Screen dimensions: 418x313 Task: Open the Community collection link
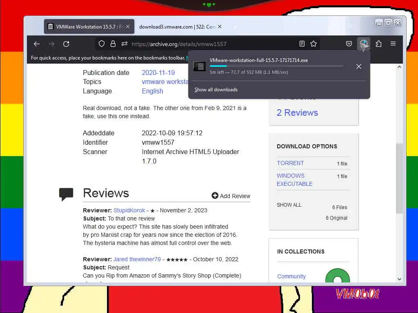291,276
